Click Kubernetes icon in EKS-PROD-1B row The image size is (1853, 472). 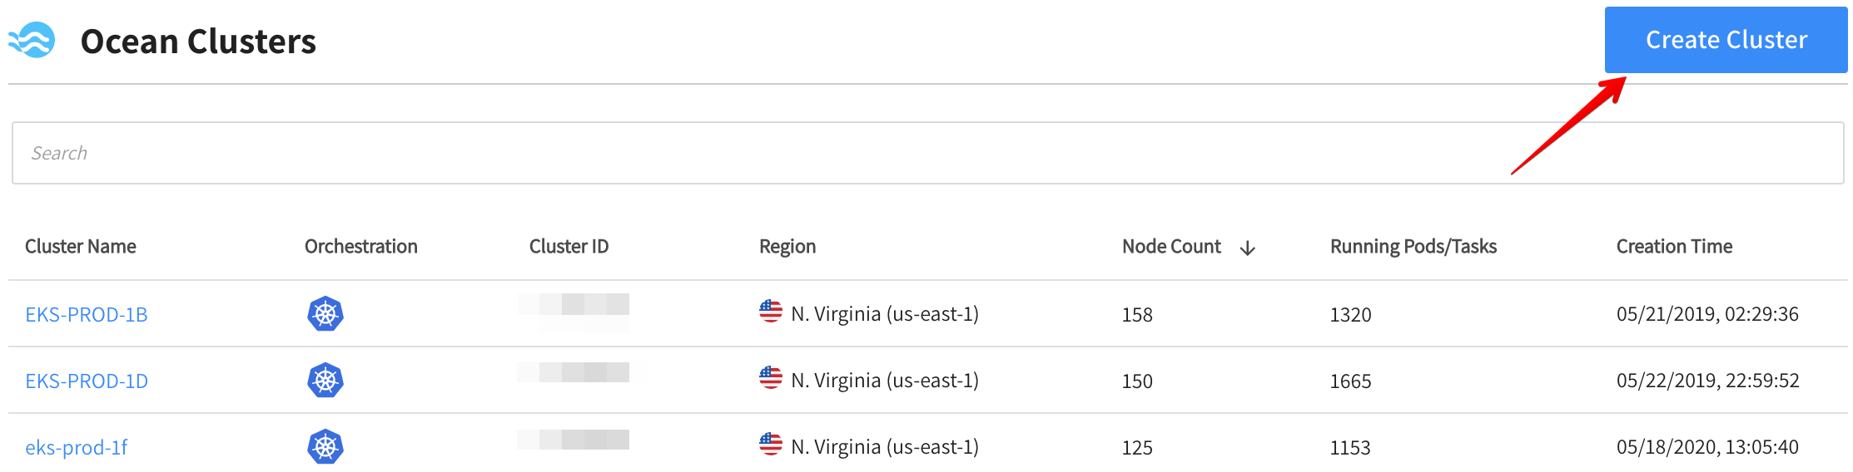click(325, 314)
